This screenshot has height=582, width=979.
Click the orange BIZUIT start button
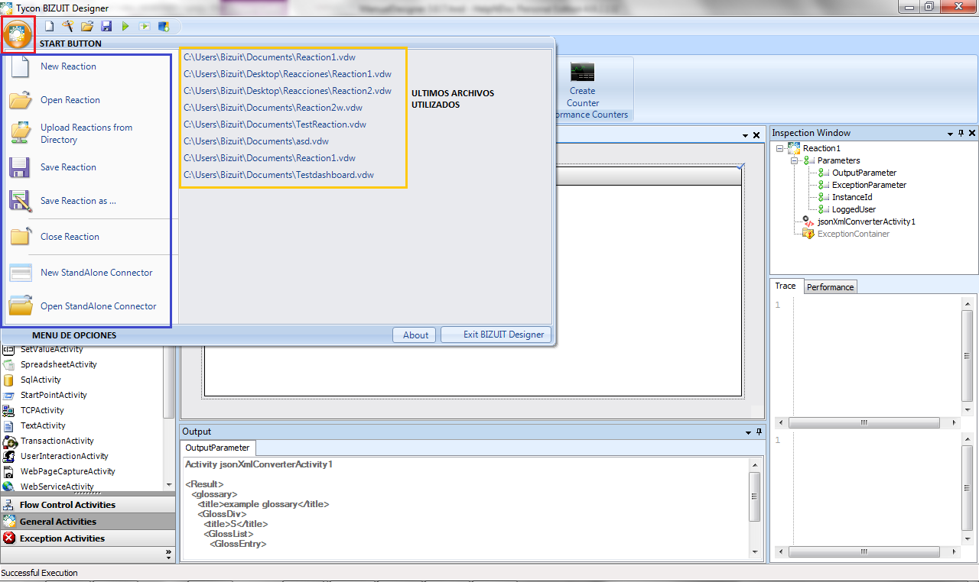pos(18,34)
